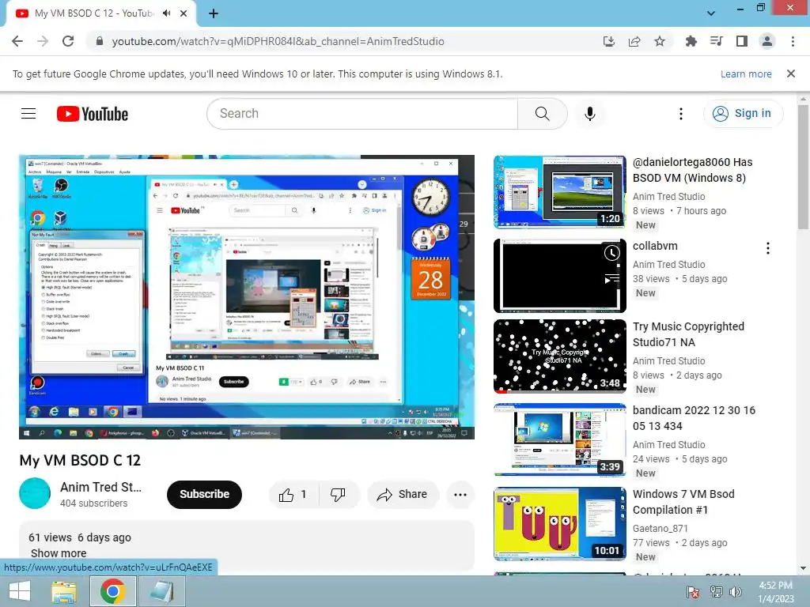Like the video thumbs up
The image size is (810, 607).
coord(293,495)
